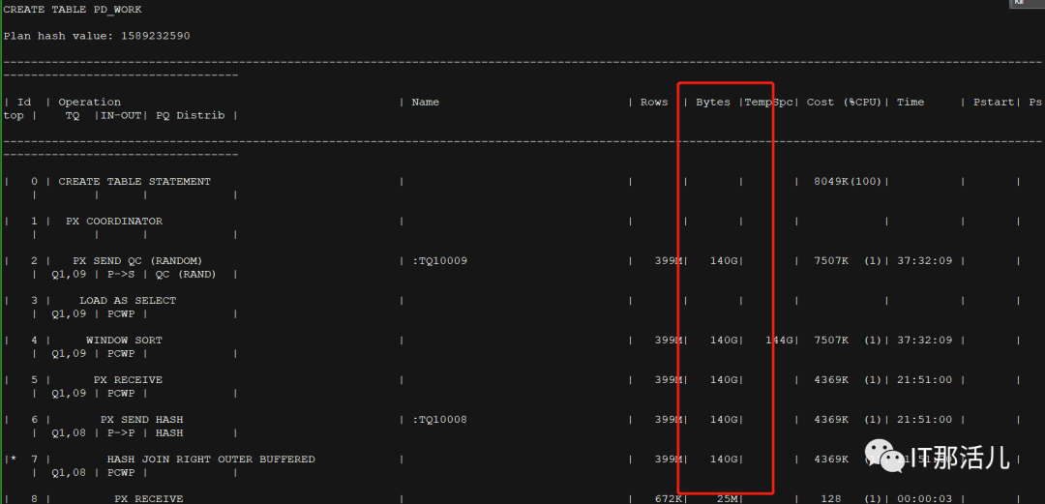Image resolution: width=1045 pixels, height=504 pixels.
Task: Select 'CREATE TABLE STATEMENT' operation in row 0
Action: coord(134,181)
